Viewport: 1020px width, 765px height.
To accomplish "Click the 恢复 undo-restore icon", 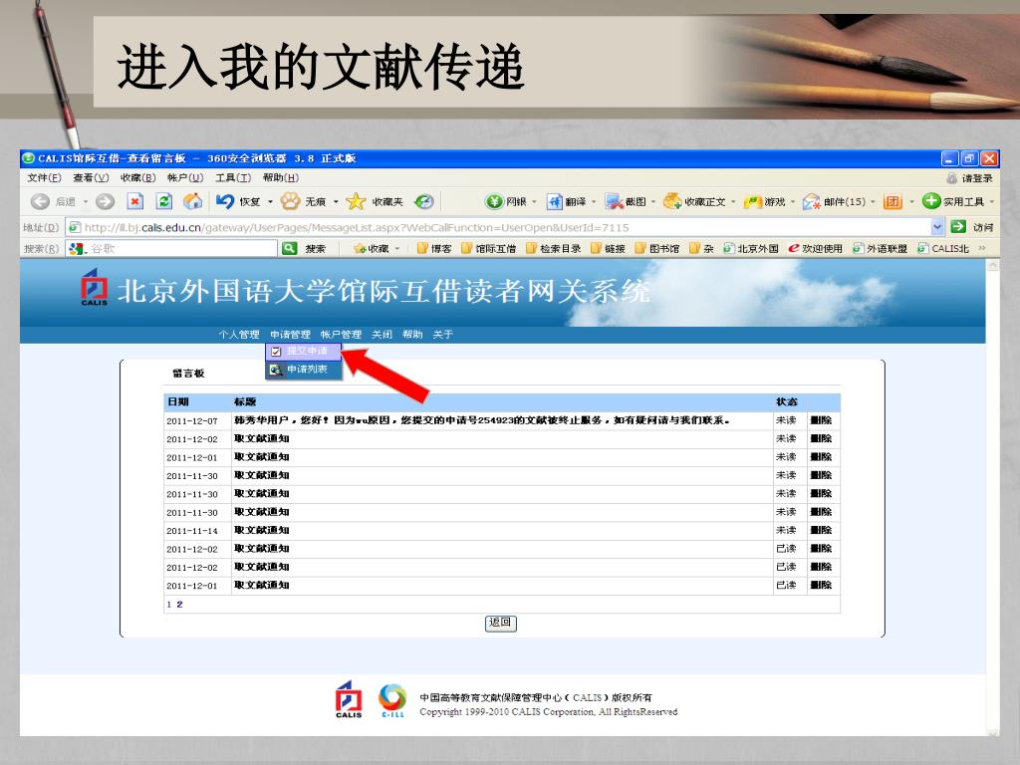I will 225,201.
